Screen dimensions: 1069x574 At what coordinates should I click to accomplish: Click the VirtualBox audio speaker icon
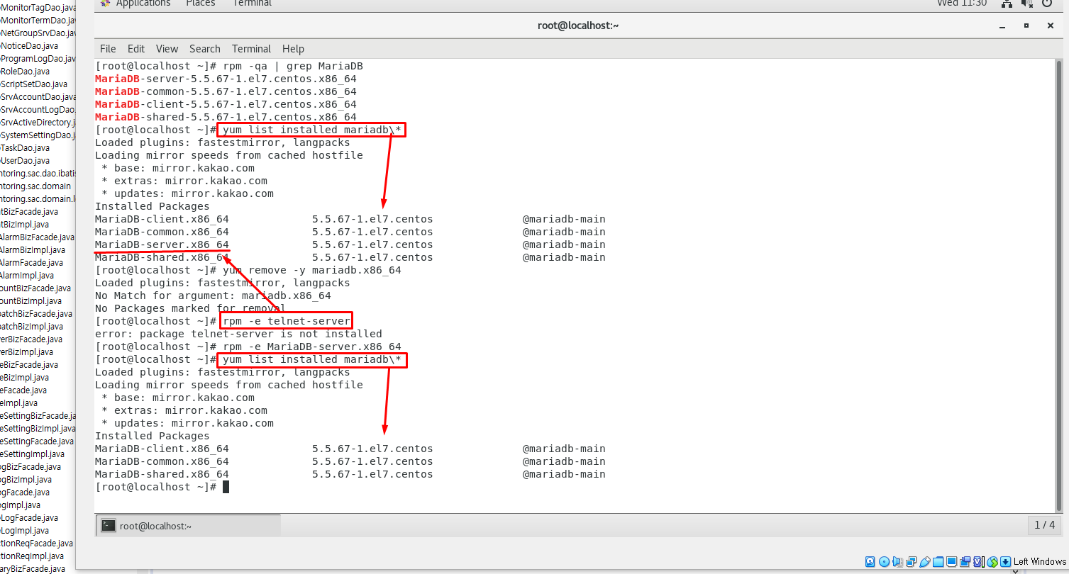click(897, 562)
